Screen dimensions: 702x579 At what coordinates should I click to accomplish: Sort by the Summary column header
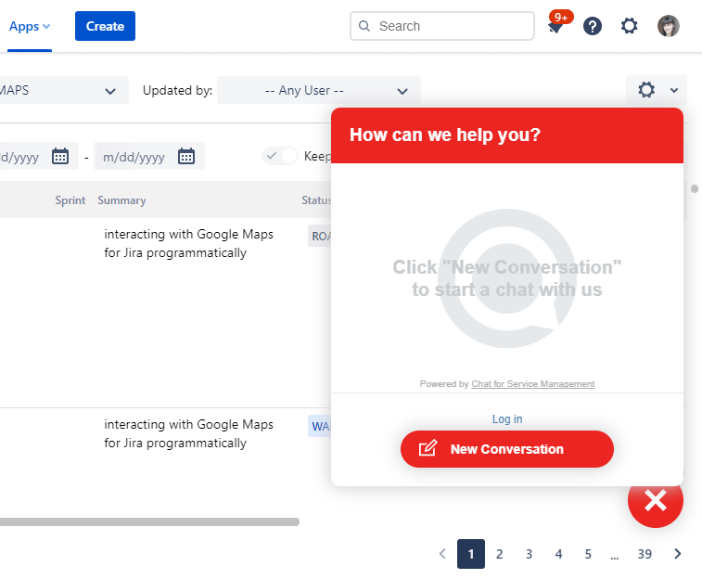coord(121,200)
